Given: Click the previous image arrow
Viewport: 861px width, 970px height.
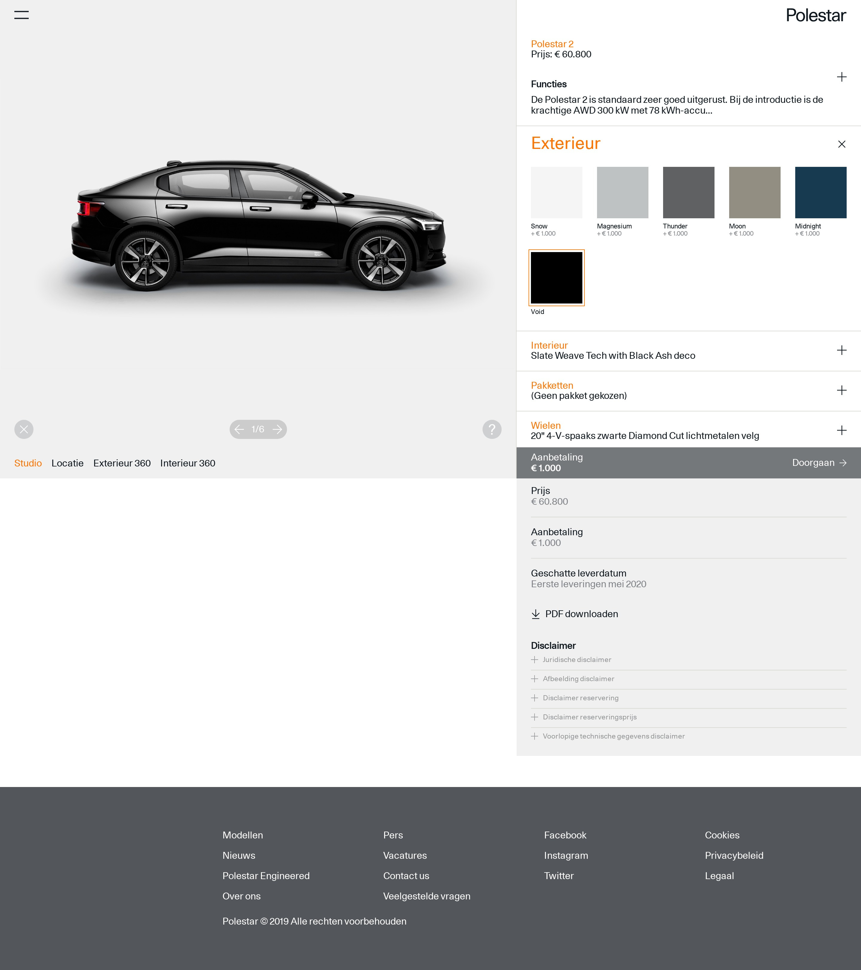Looking at the screenshot, I should pyautogui.click(x=239, y=429).
